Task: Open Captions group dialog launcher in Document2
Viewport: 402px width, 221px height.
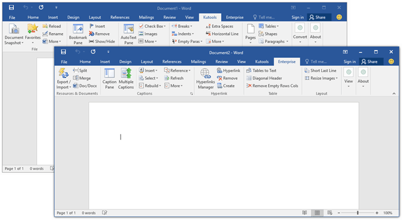Action: pos(191,94)
